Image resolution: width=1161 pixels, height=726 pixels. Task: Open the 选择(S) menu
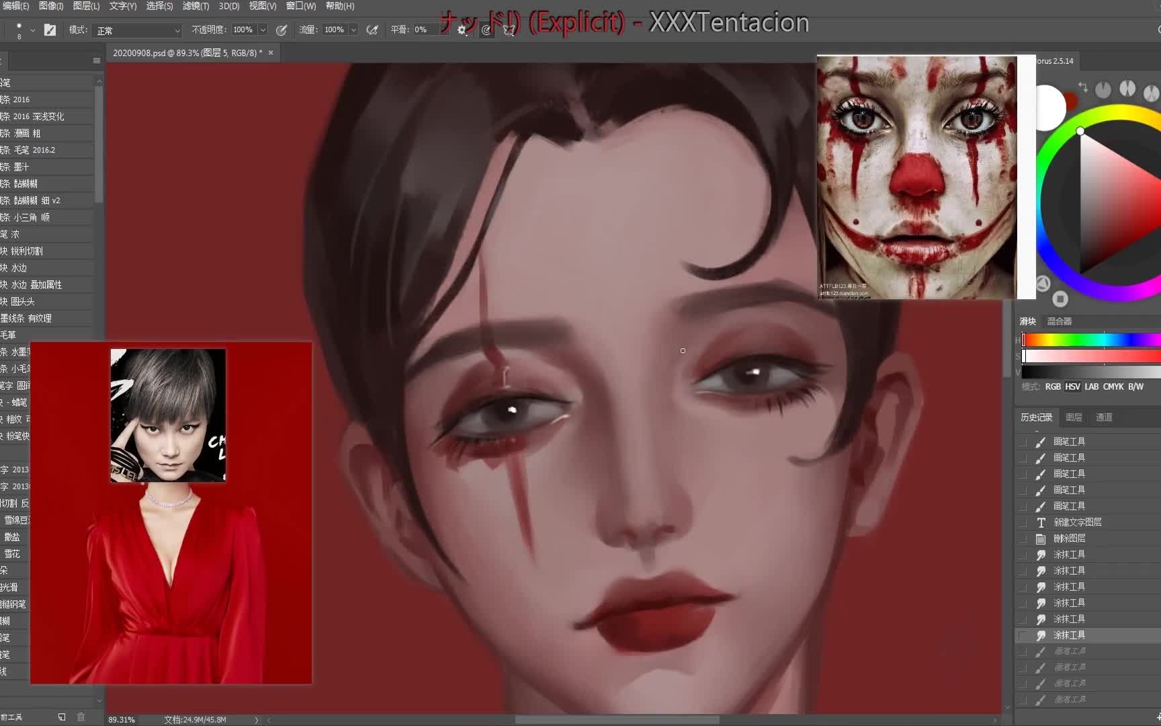pyautogui.click(x=159, y=6)
